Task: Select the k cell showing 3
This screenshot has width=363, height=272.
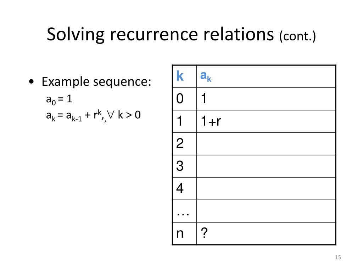Action: (x=184, y=166)
